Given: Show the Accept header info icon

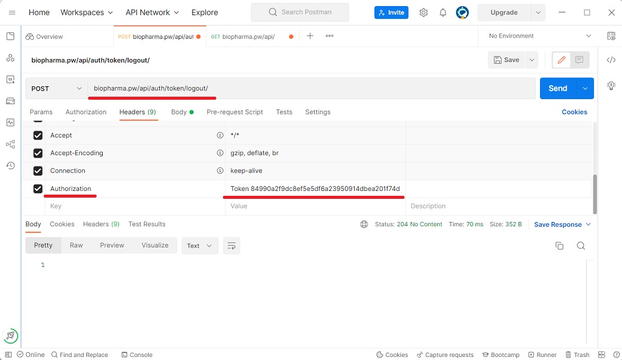Looking at the screenshot, I should point(220,135).
